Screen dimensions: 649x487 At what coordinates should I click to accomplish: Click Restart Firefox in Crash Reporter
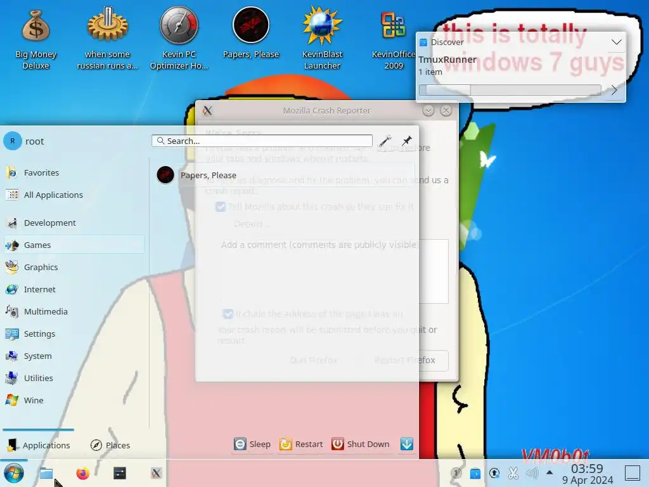405,360
